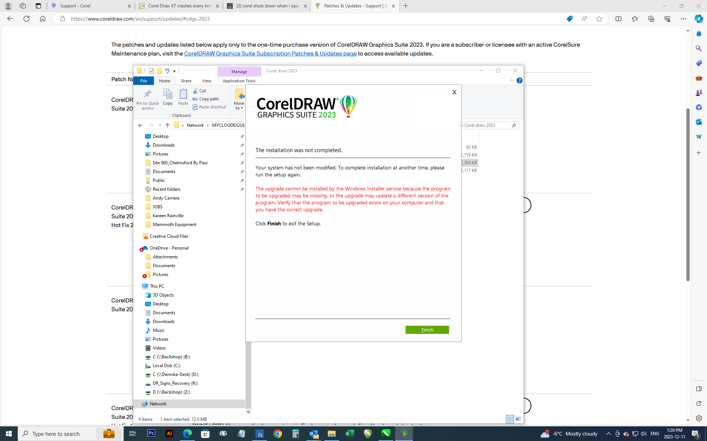Viewport: 707px width, 441px height.
Task: Switch to Corel Draw X7 crashes browser tab
Action: tap(178, 6)
